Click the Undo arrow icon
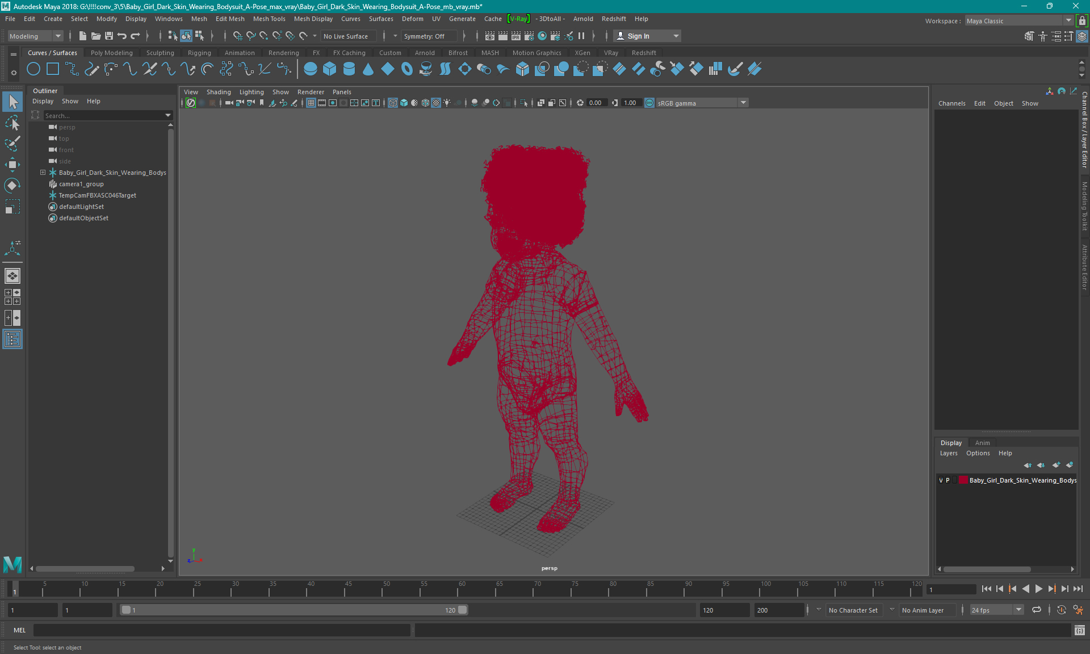This screenshot has width=1090, height=654. tap(122, 36)
